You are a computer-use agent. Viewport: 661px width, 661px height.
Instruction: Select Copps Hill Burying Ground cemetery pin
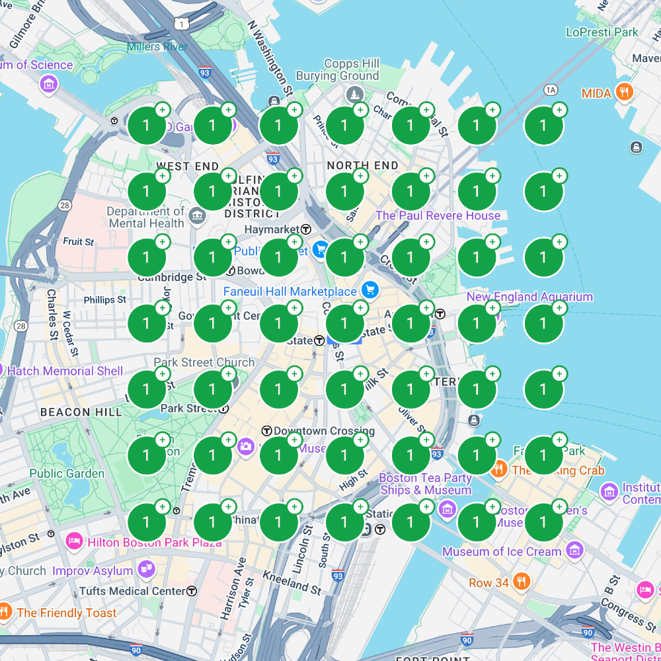(x=354, y=94)
